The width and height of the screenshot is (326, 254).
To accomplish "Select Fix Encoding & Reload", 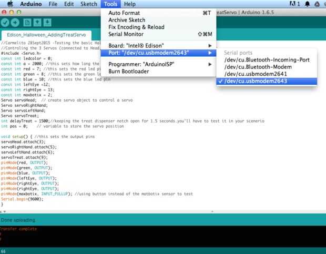I will coord(158,27).
